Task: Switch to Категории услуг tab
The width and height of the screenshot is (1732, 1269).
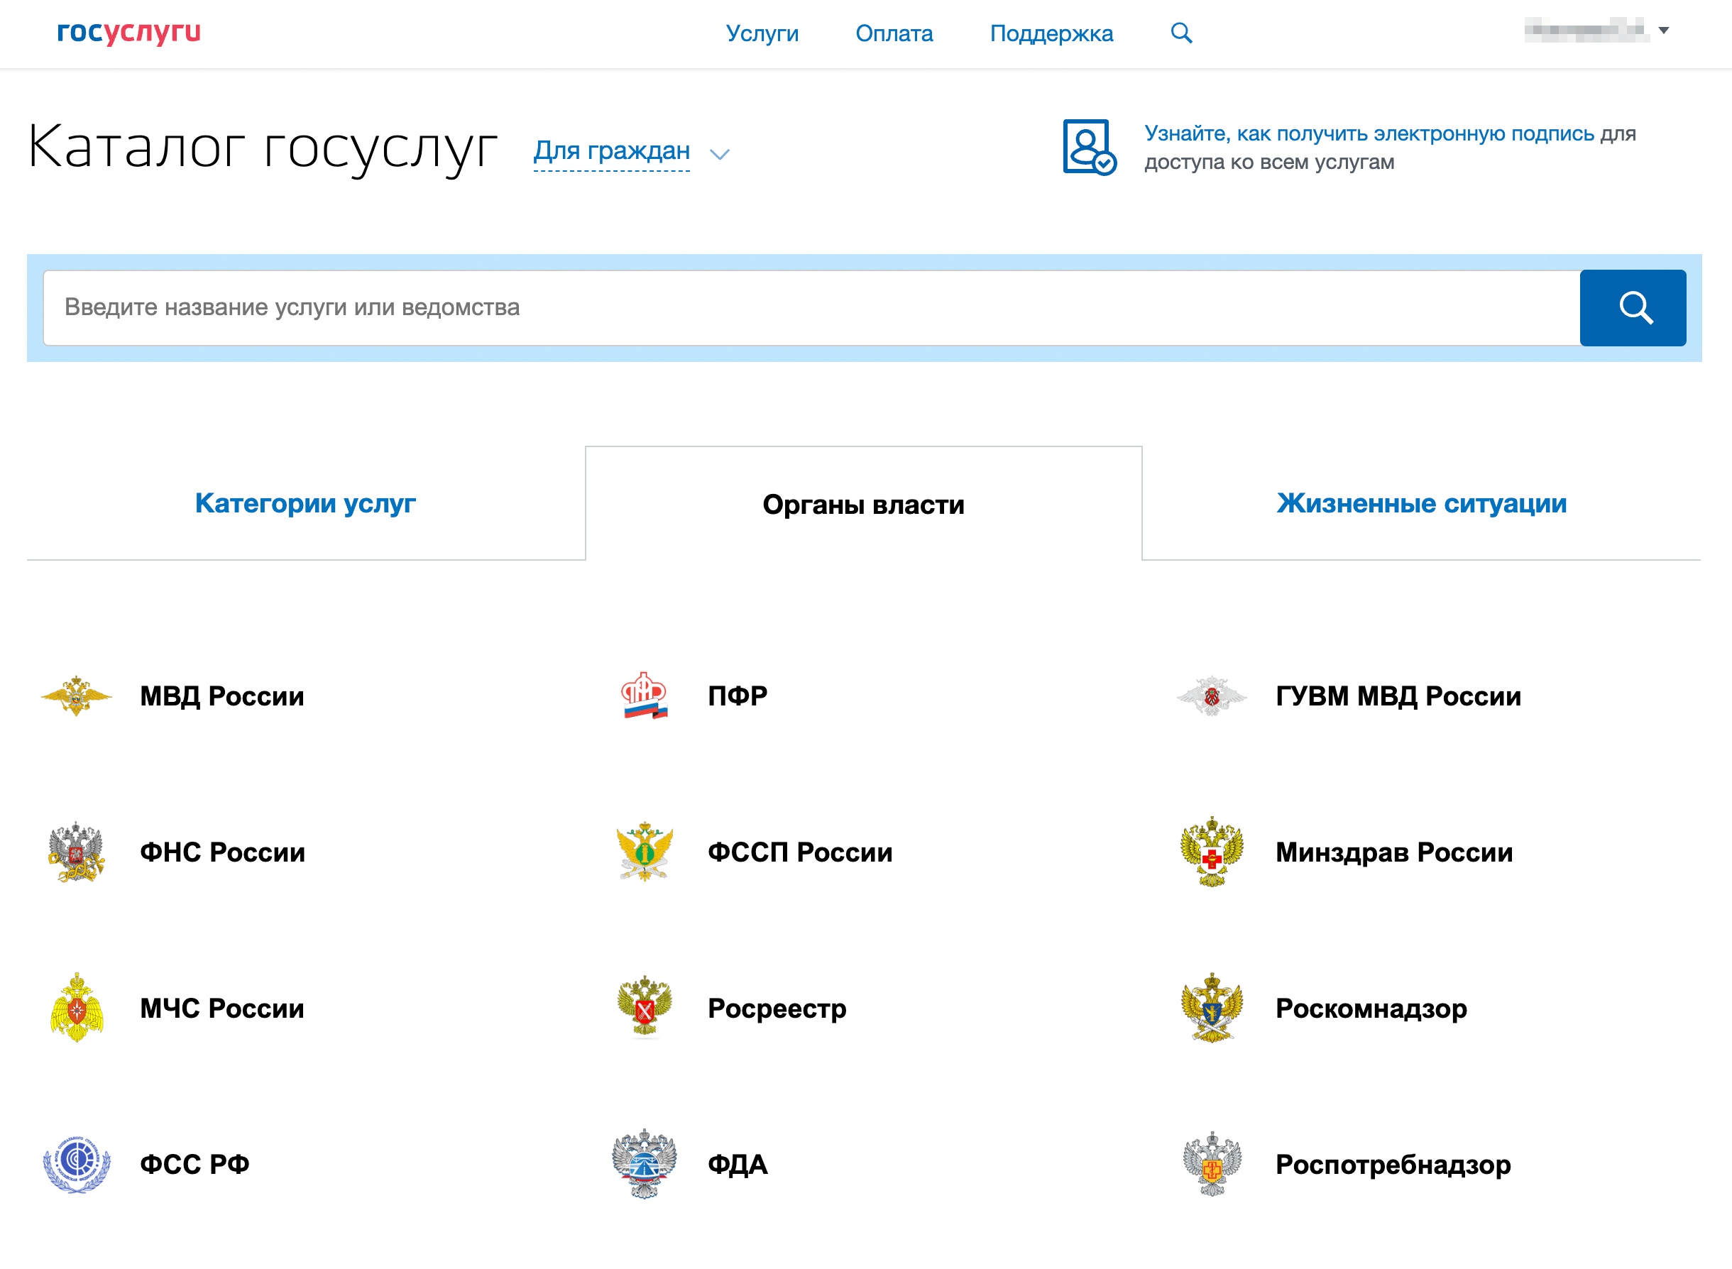Action: click(306, 503)
